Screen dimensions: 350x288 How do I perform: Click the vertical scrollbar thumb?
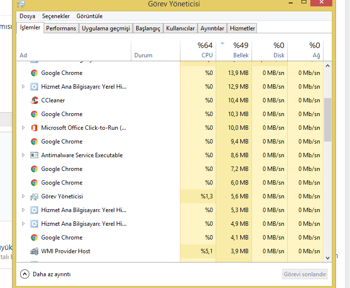[327, 120]
